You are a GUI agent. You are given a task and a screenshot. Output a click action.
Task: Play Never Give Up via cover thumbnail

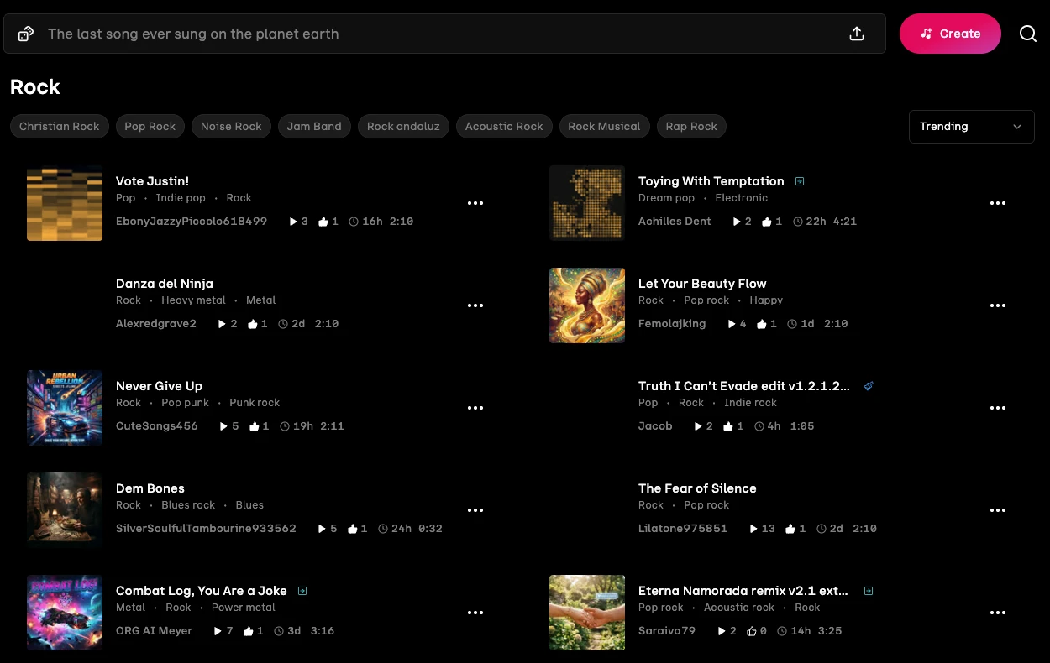65,408
